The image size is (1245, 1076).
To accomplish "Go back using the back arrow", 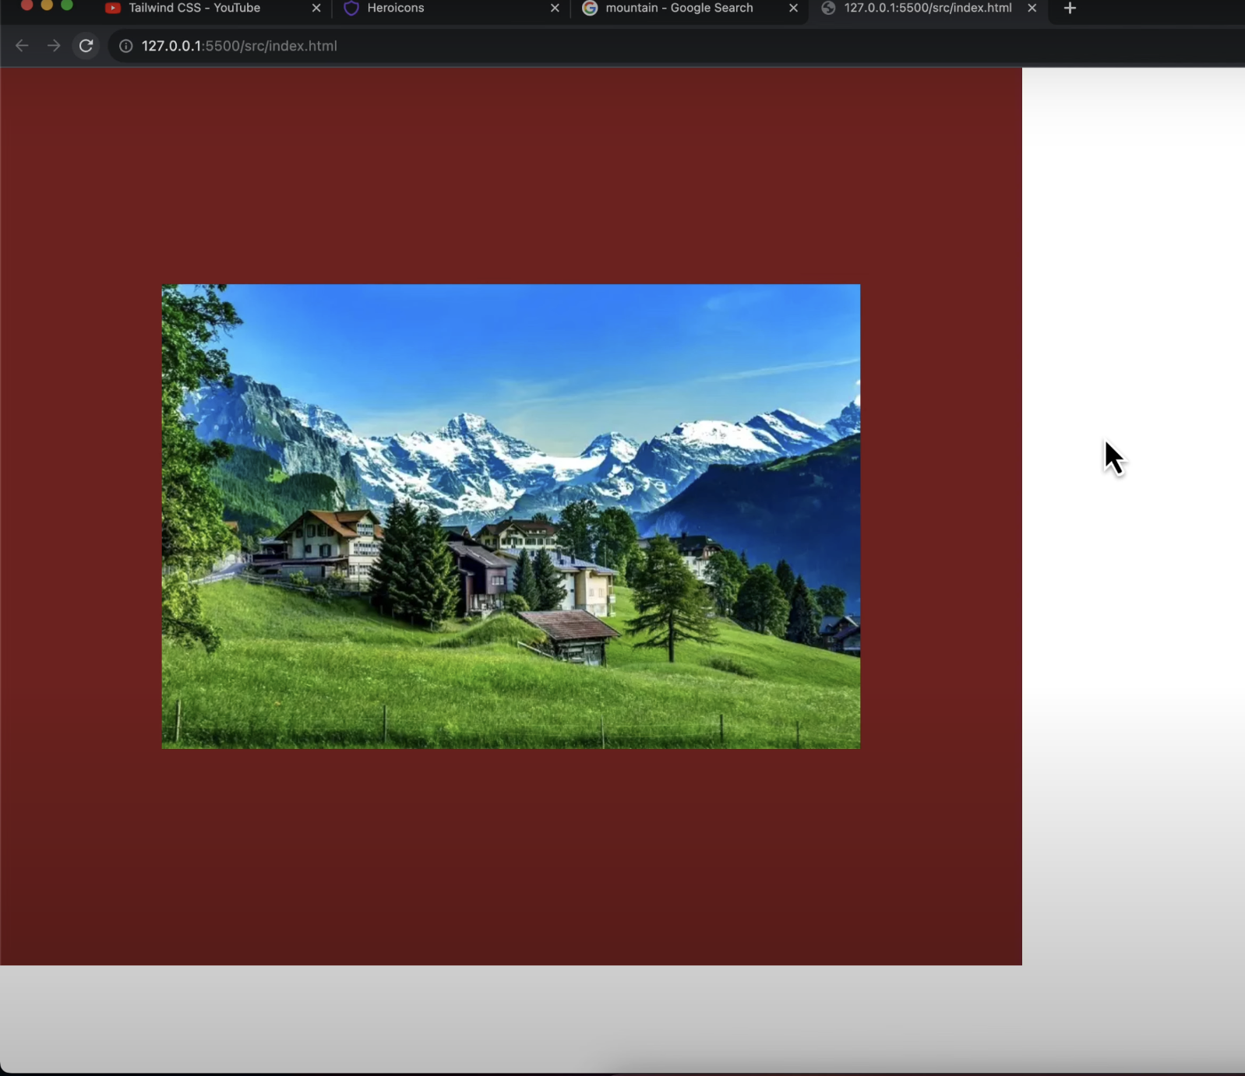I will point(22,46).
